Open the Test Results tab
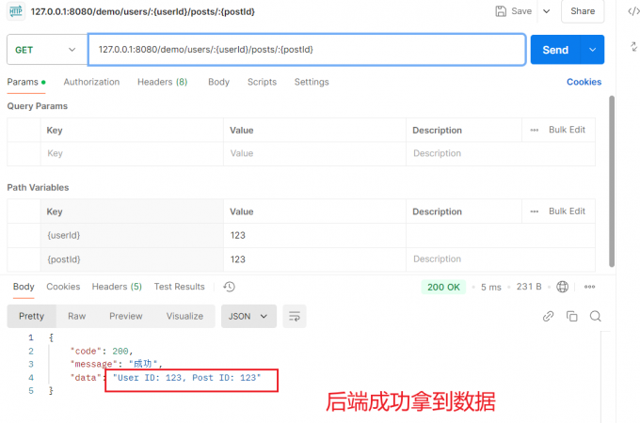Viewport: 640px width, 423px height. click(x=179, y=287)
